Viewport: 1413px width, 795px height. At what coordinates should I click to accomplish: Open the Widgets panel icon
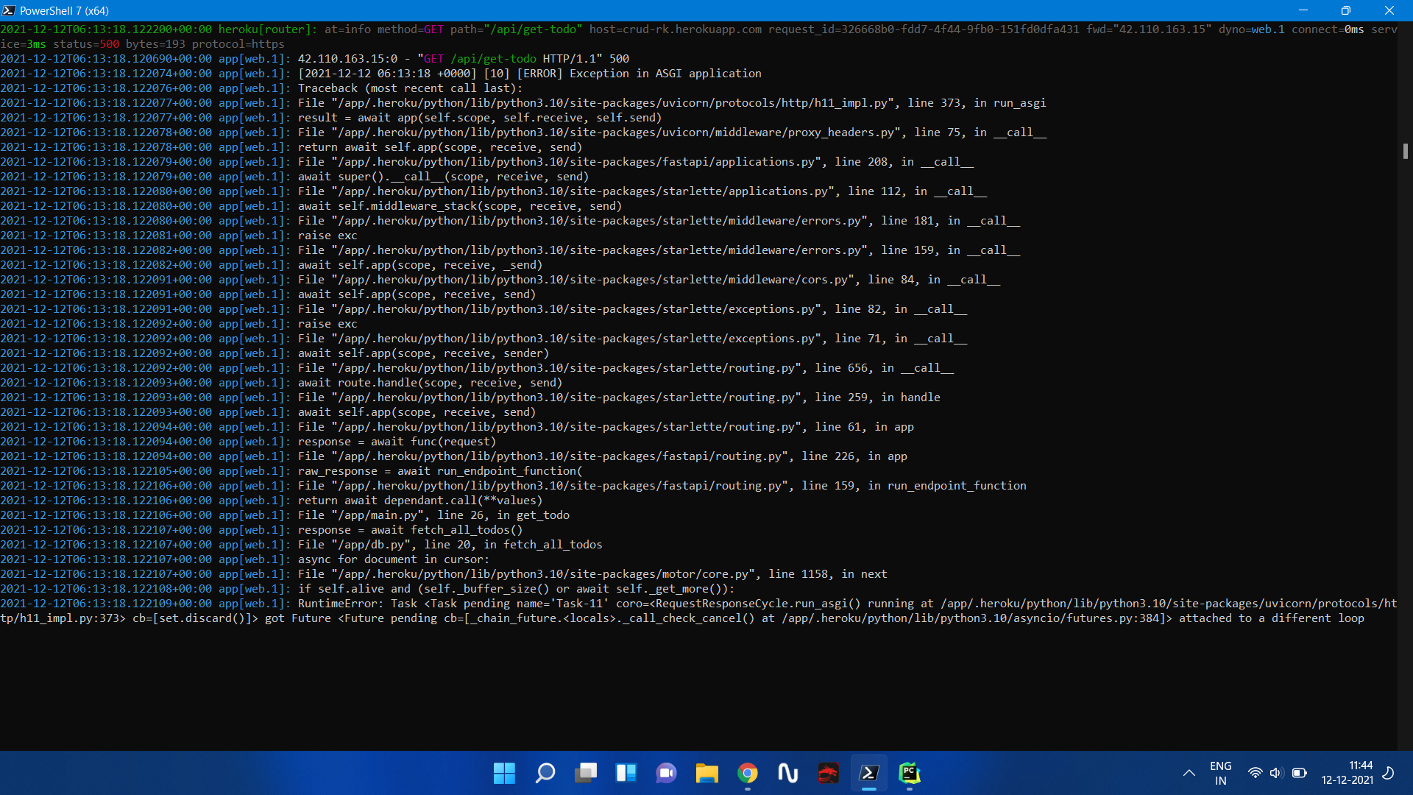click(x=626, y=773)
